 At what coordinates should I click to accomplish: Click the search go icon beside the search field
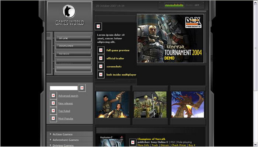tap(82, 88)
